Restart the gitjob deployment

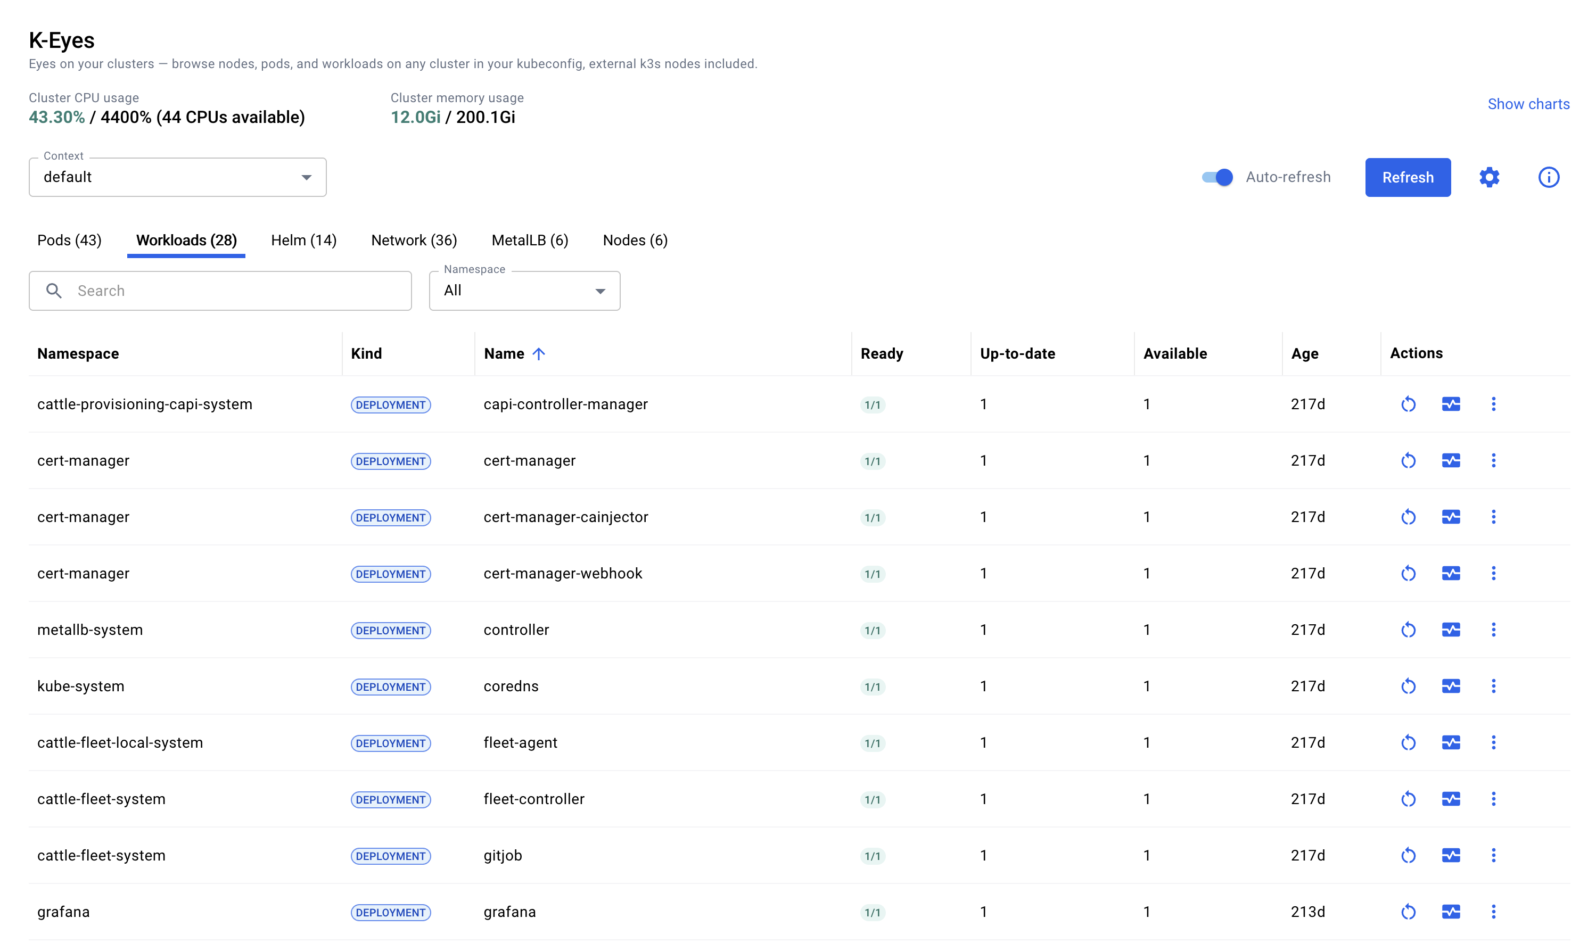coord(1408,855)
